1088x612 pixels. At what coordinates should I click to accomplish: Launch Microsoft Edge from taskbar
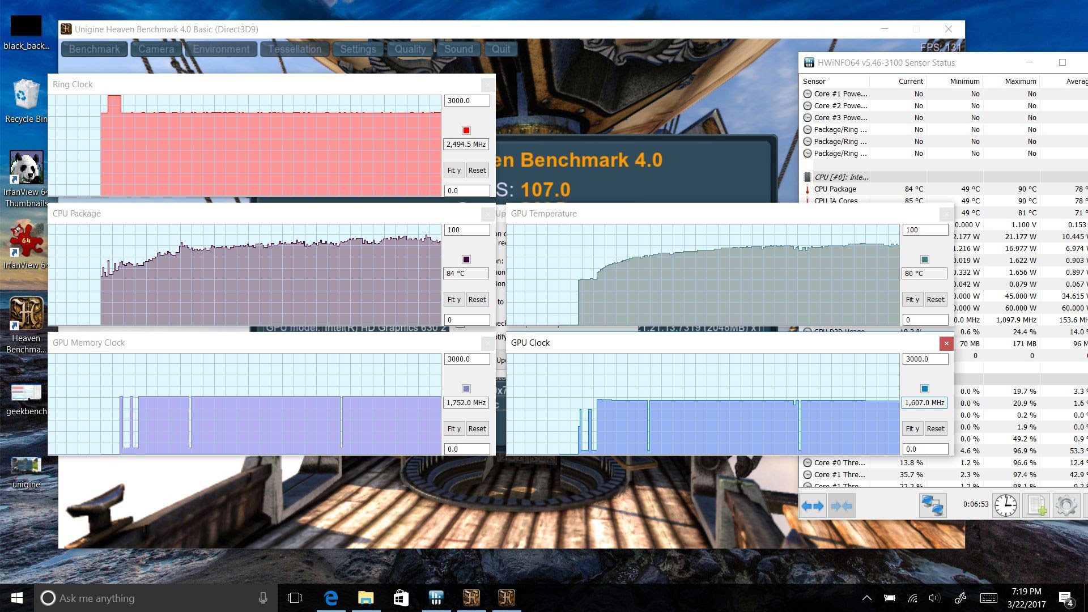coord(331,598)
